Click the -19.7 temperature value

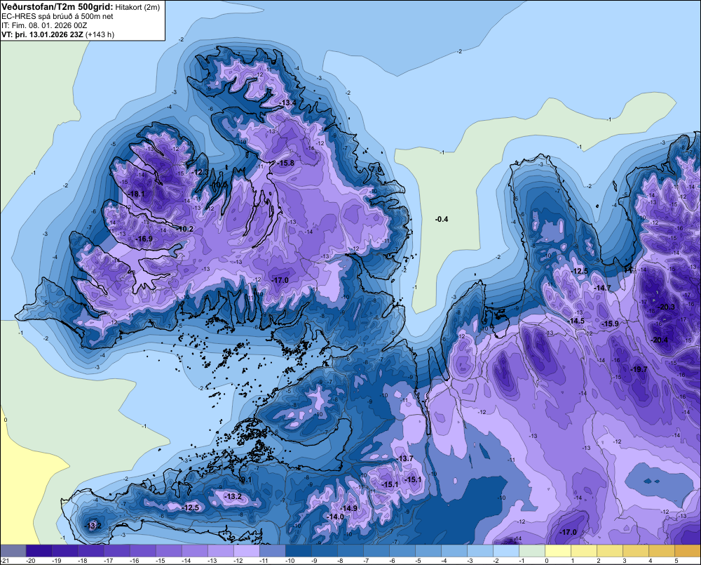[639, 369]
